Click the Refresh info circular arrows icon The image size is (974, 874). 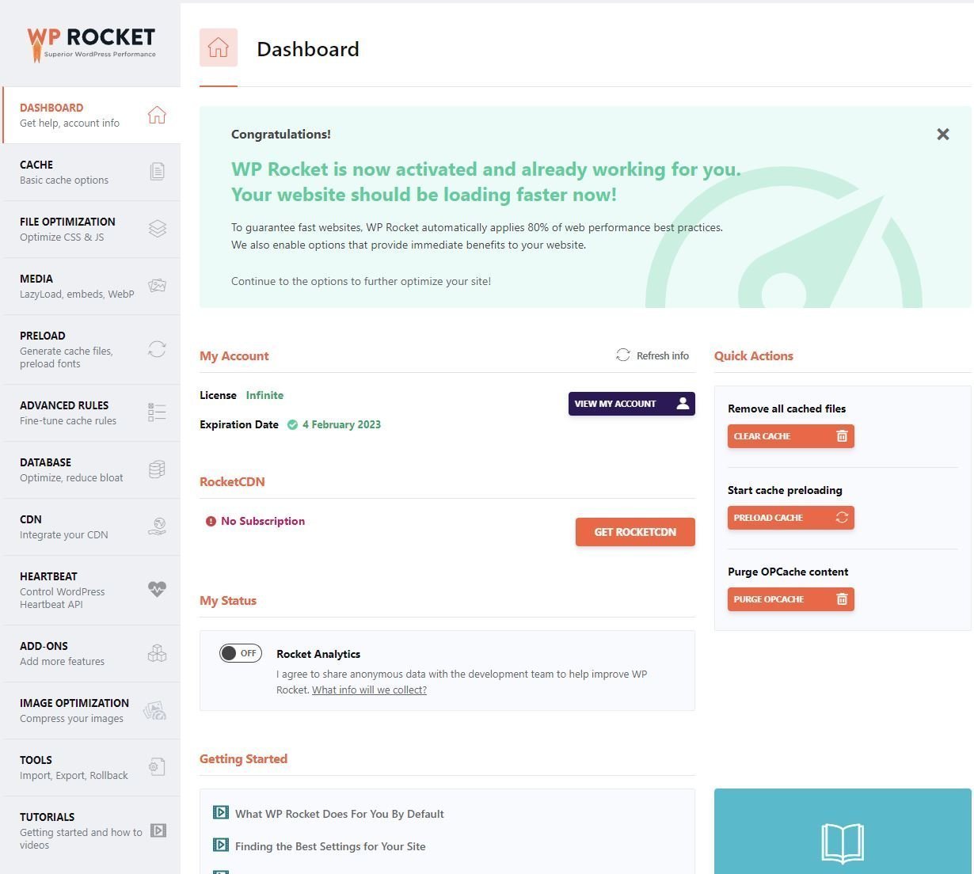click(623, 355)
